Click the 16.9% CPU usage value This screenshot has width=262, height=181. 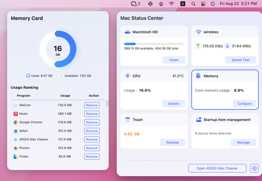pyautogui.click(x=145, y=90)
